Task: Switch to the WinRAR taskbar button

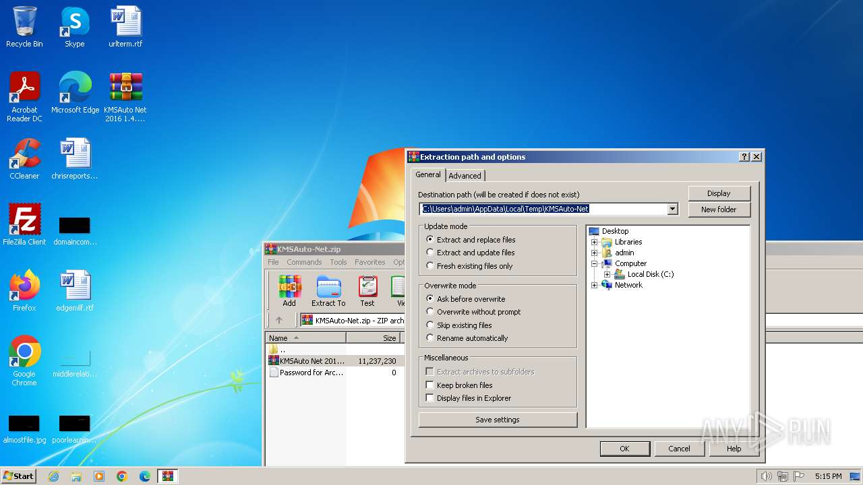Action: [x=168, y=476]
